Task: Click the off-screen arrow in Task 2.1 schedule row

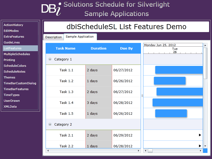Action: click(x=200, y=135)
